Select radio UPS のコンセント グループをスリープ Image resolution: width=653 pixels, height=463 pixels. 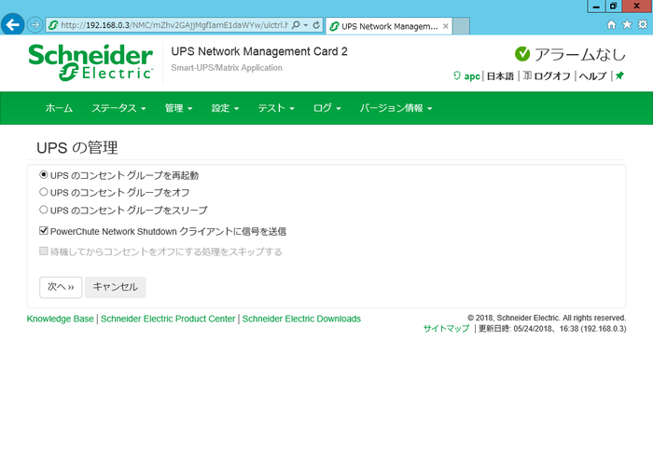coord(43,210)
